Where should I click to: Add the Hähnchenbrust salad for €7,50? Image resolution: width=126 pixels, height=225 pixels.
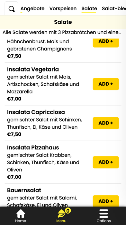[x=106, y=43]
